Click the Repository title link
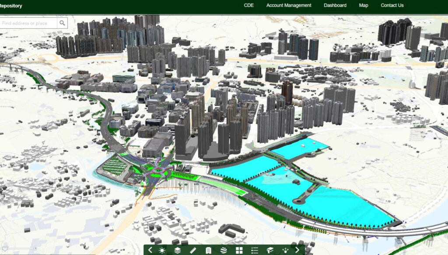448x255 pixels. pyautogui.click(x=11, y=6)
